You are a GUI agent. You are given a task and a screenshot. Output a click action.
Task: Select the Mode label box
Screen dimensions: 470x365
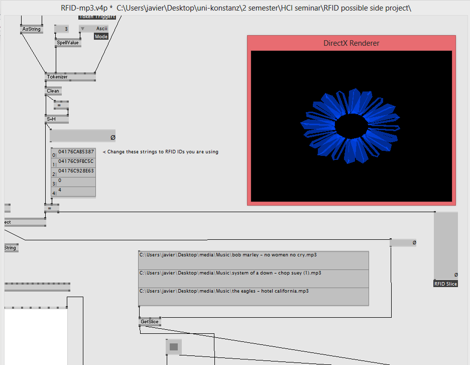(x=101, y=37)
